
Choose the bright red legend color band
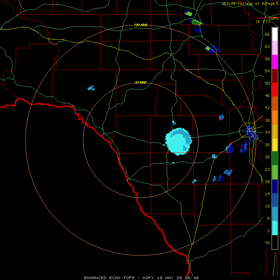click(x=275, y=90)
